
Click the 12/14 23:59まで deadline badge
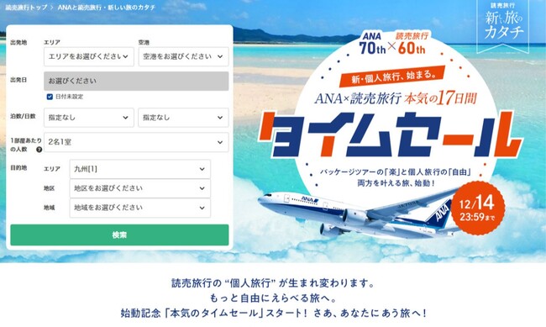pyautogui.click(x=478, y=208)
